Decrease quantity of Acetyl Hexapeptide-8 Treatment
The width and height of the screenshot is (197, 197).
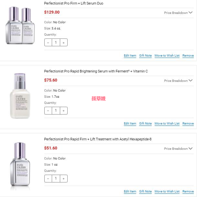[48, 179]
